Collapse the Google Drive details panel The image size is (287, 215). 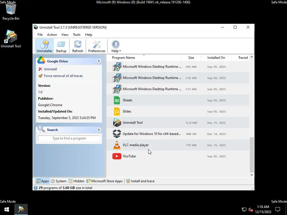click(x=99, y=61)
